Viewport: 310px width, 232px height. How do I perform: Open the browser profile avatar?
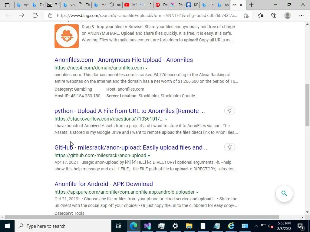(x=288, y=15)
